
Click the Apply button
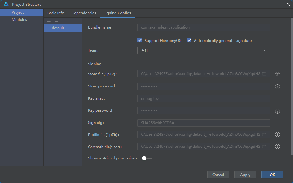click(245, 175)
